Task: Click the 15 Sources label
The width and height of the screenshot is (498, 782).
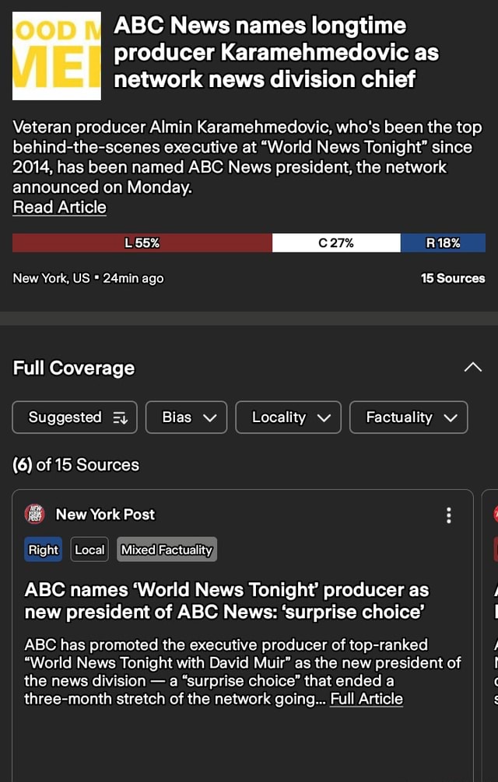Action: (454, 278)
